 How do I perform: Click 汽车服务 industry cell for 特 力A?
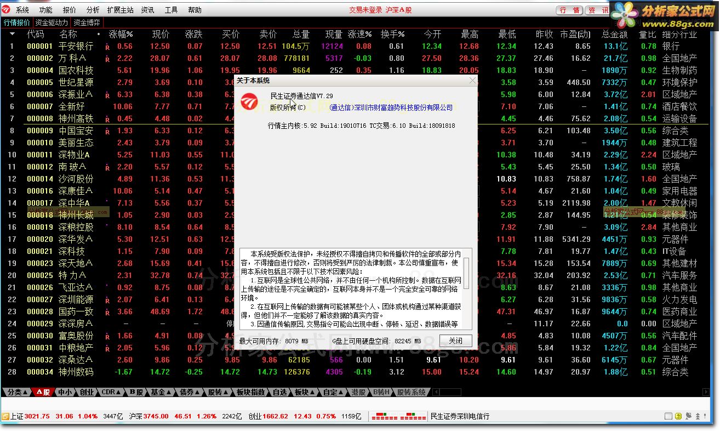[x=679, y=276]
